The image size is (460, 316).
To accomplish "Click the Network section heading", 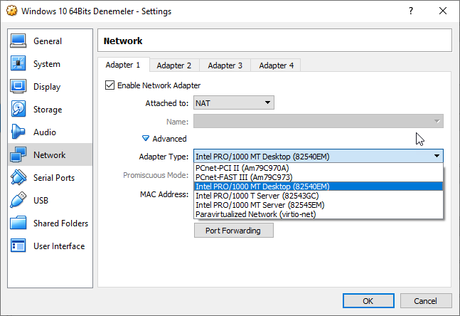I will [123, 41].
